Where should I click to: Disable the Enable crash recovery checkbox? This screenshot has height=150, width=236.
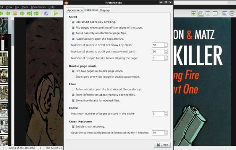pyautogui.click(x=73, y=127)
